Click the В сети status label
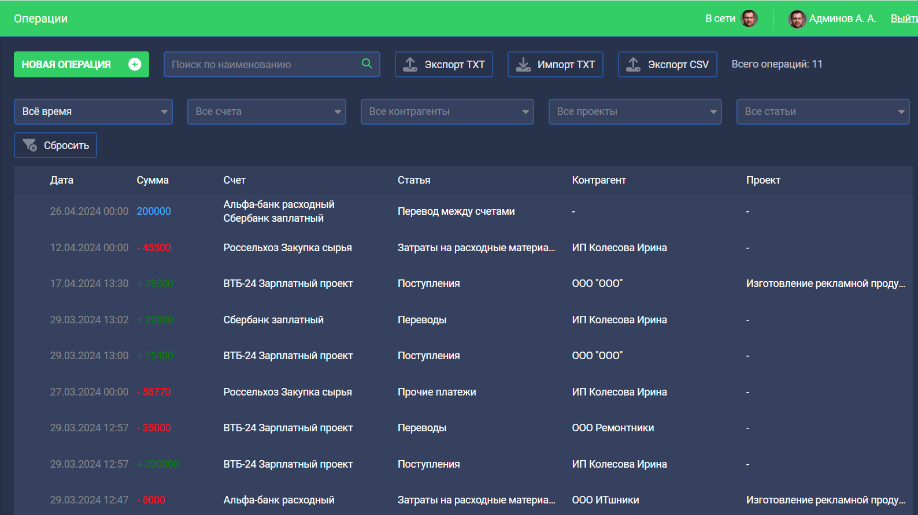 tap(720, 18)
